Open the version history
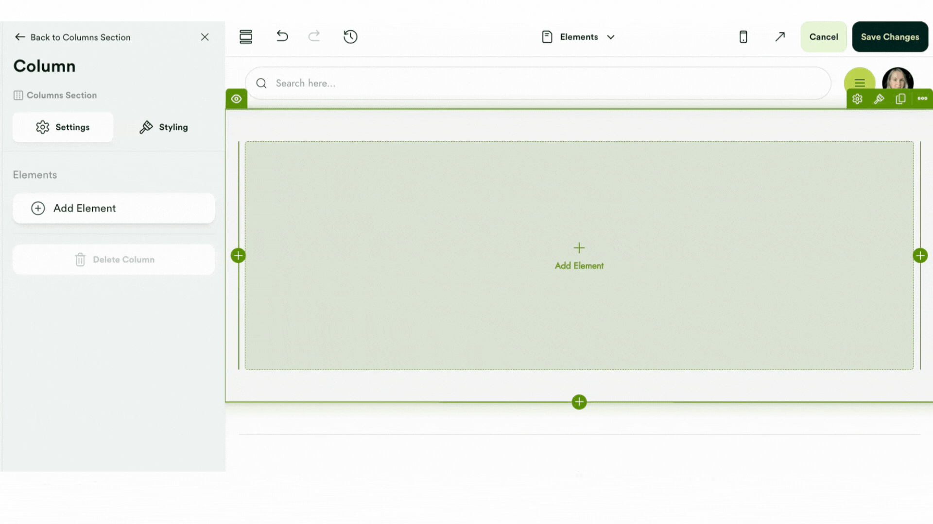 pos(350,37)
